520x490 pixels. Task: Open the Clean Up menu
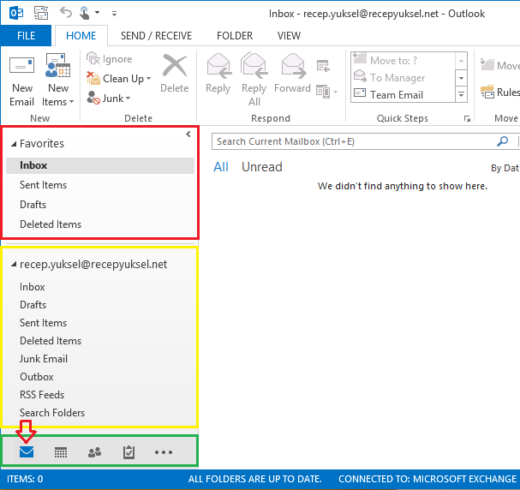[x=118, y=79]
